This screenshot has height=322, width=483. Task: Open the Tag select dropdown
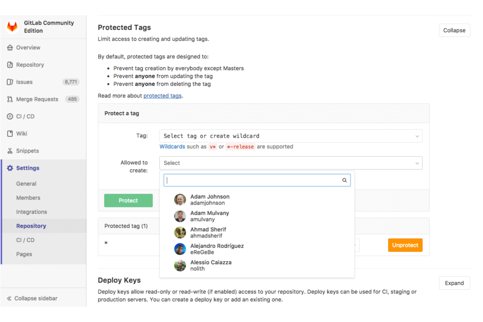click(x=291, y=136)
